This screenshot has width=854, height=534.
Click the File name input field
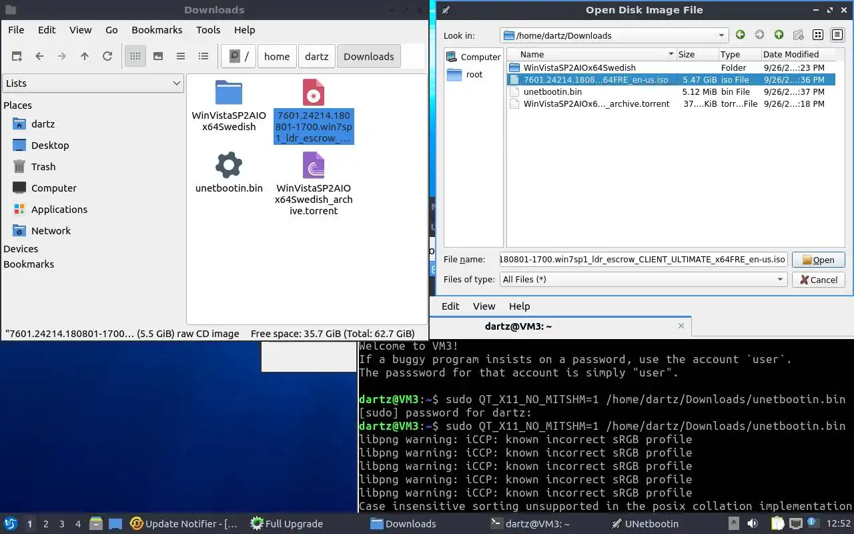[x=644, y=260]
